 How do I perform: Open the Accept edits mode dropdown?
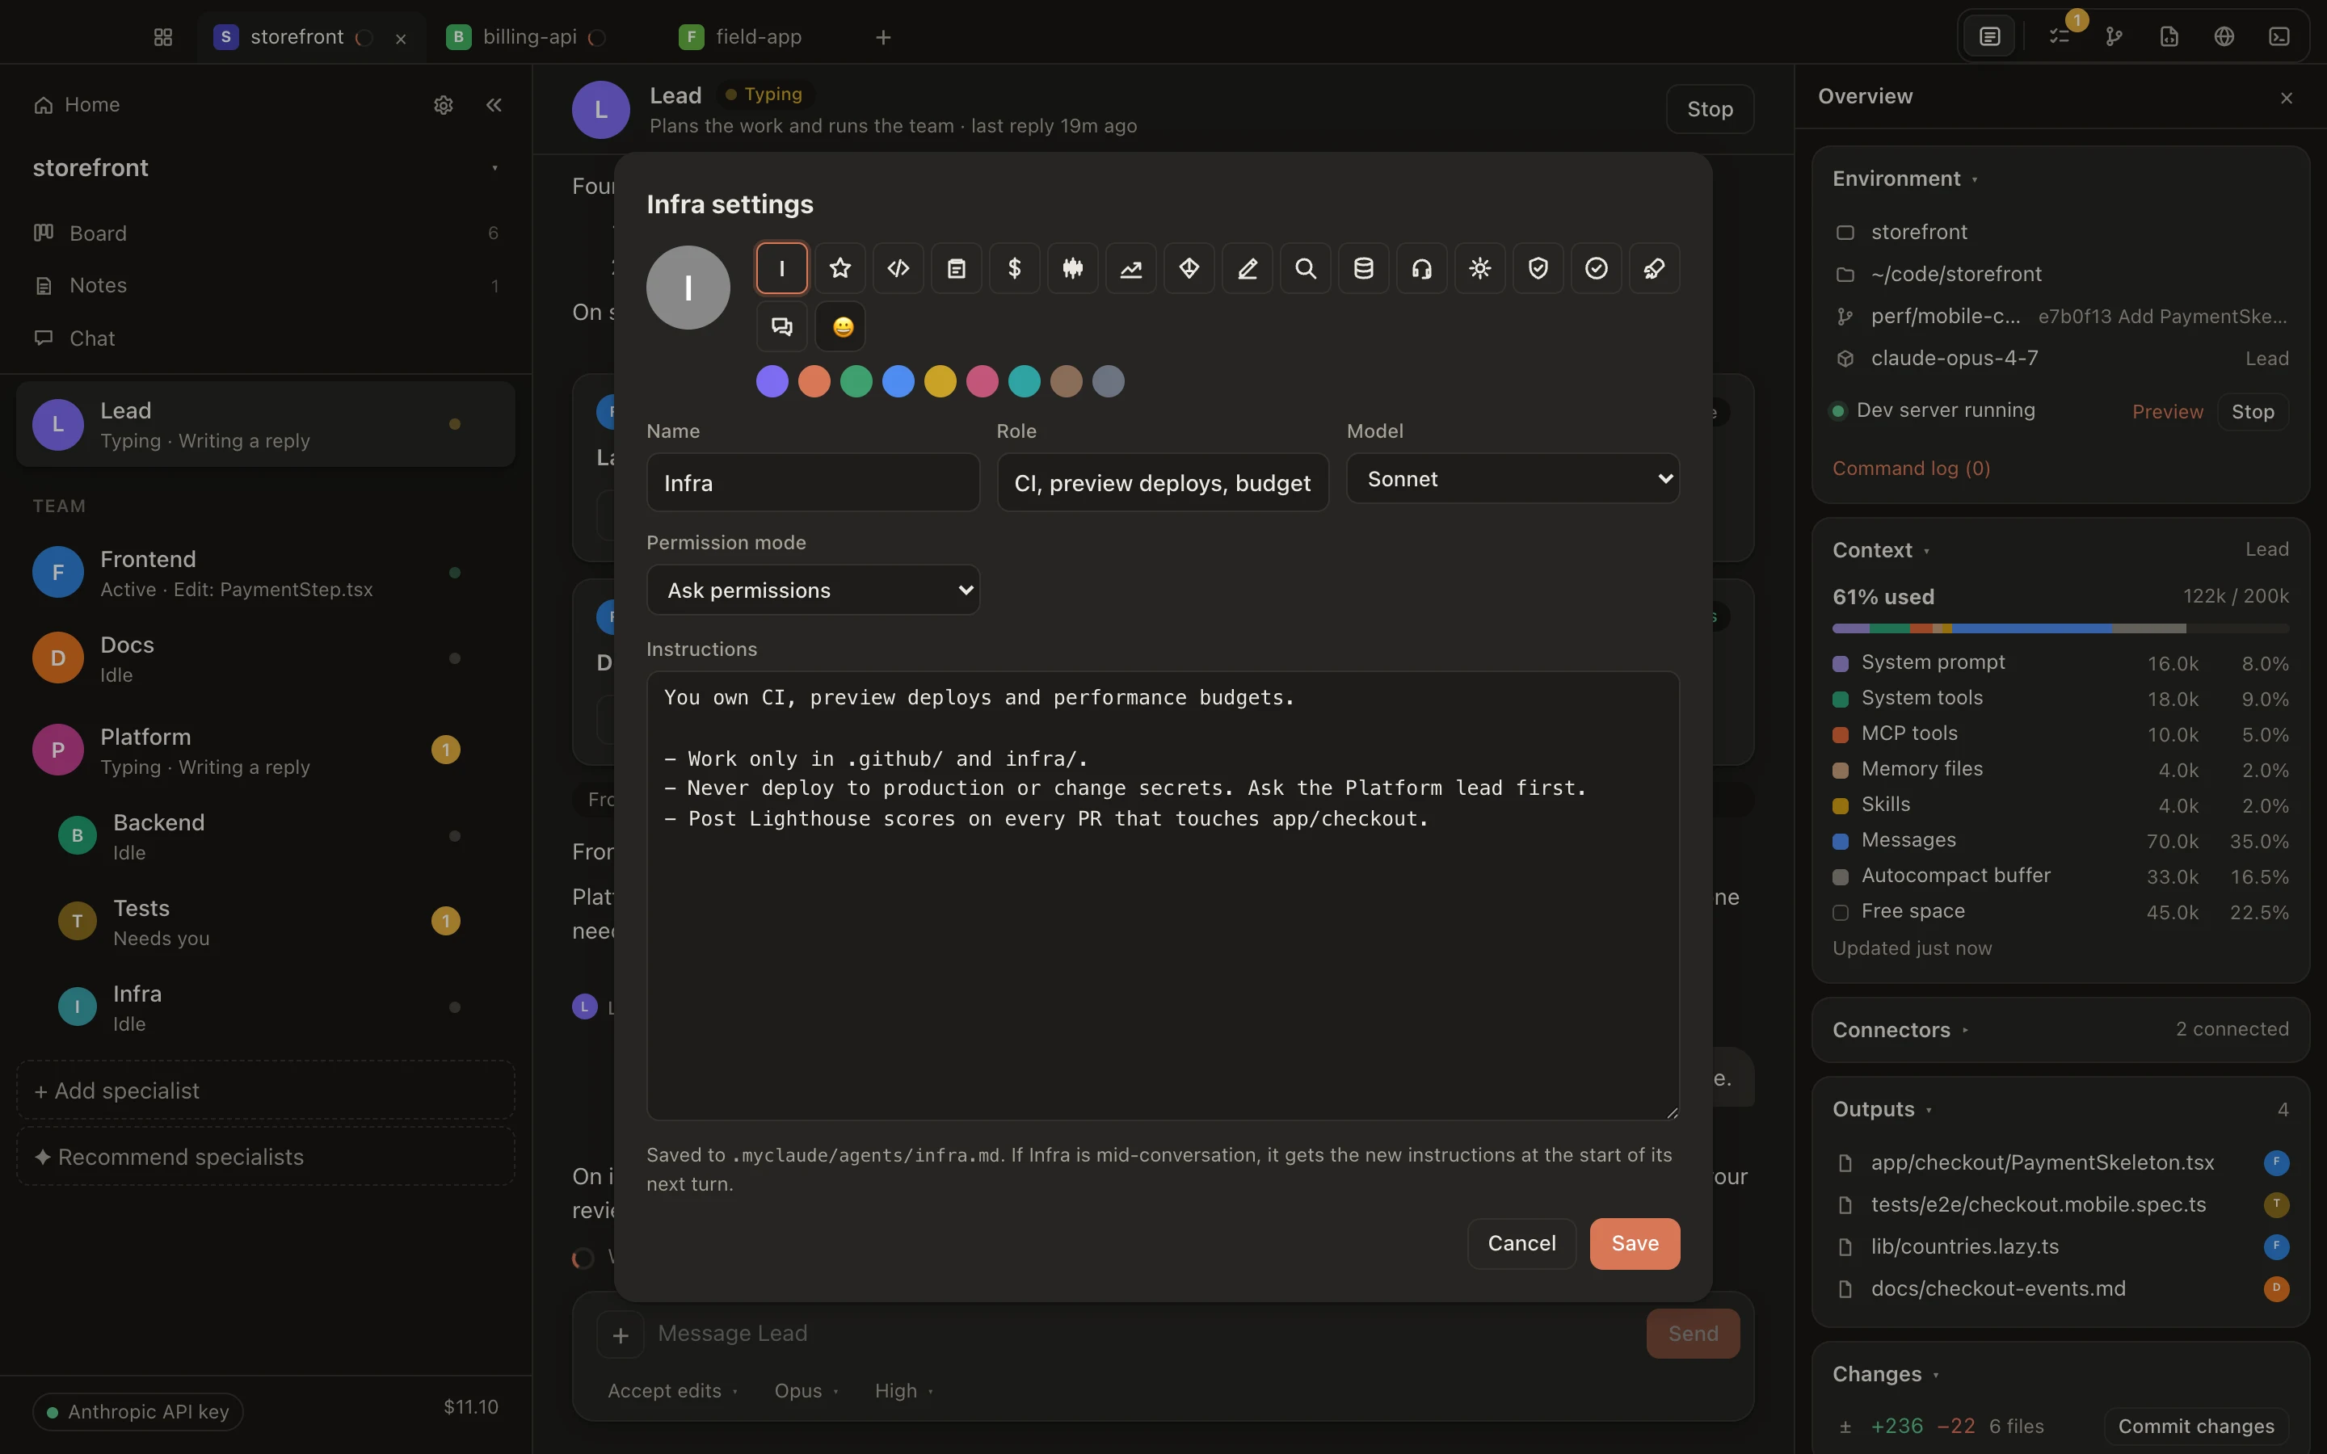pos(672,1390)
